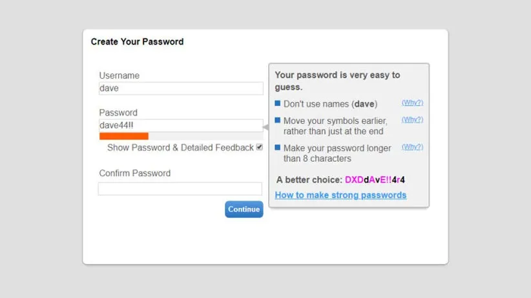The width and height of the screenshot is (531, 298).
Task: Click the orange password strength bar
Action: click(124, 136)
